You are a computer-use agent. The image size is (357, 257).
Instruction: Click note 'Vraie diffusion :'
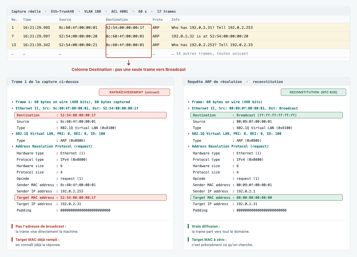point(206,226)
